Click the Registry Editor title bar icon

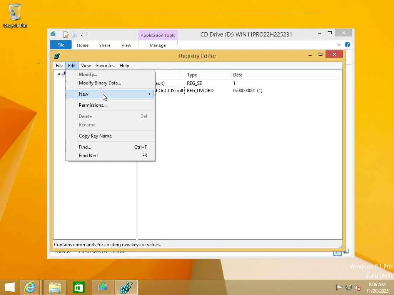(57, 56)
